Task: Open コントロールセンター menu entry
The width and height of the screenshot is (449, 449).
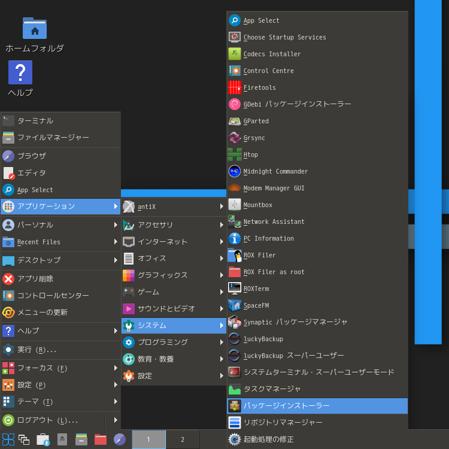Action: (x=60, y=296)
